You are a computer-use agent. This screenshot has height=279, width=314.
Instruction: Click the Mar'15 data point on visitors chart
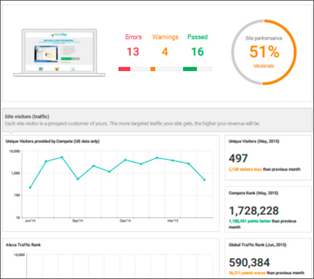coord(173,160)
